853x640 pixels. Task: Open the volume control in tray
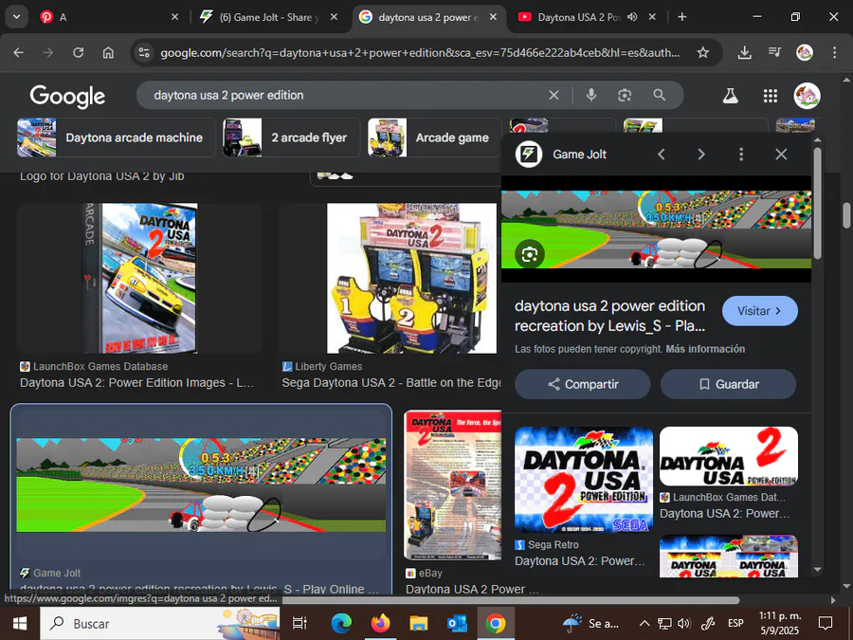coord(684,623)
